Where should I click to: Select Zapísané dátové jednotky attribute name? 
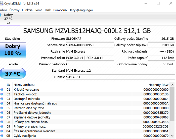[x=32, y=117]
